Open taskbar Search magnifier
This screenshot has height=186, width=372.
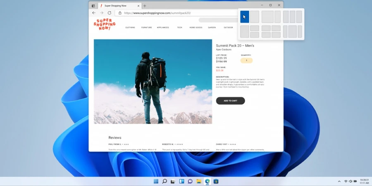coord(165,181)
